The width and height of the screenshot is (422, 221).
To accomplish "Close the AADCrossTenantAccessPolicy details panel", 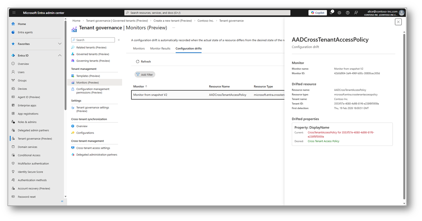I will coord(398,22).
